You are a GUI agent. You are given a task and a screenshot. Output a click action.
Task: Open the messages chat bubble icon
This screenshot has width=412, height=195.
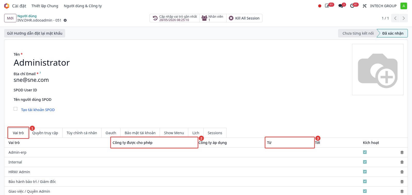click(x=341, y=6)
